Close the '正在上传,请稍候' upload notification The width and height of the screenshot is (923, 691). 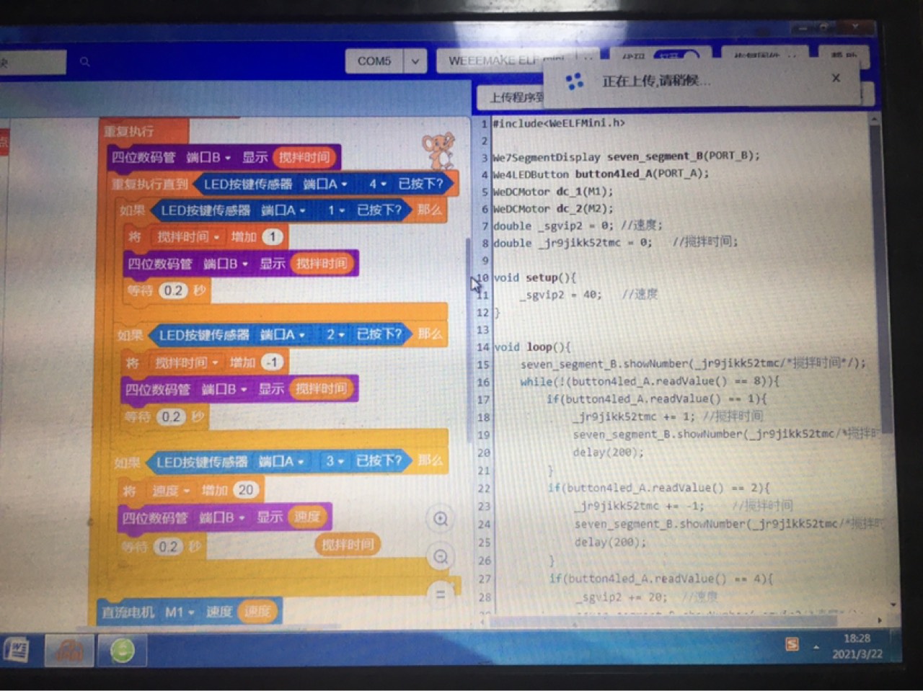(x=836, y=78)
